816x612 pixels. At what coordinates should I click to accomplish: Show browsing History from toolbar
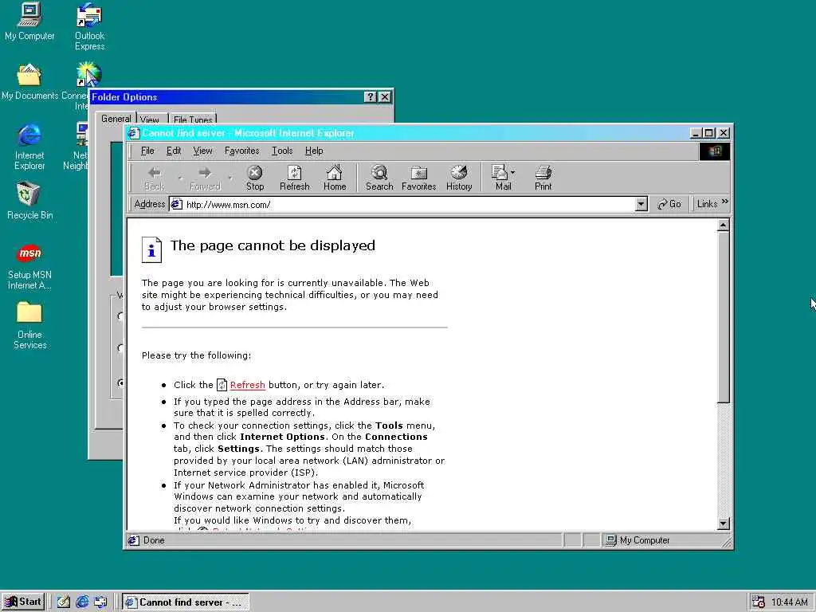pos(459,178)
